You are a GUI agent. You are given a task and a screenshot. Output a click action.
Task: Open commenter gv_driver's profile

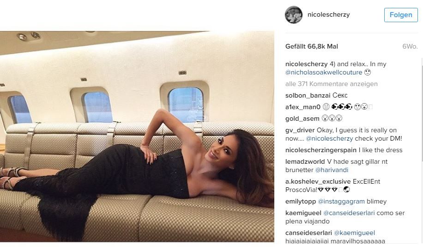pos(300,130)
